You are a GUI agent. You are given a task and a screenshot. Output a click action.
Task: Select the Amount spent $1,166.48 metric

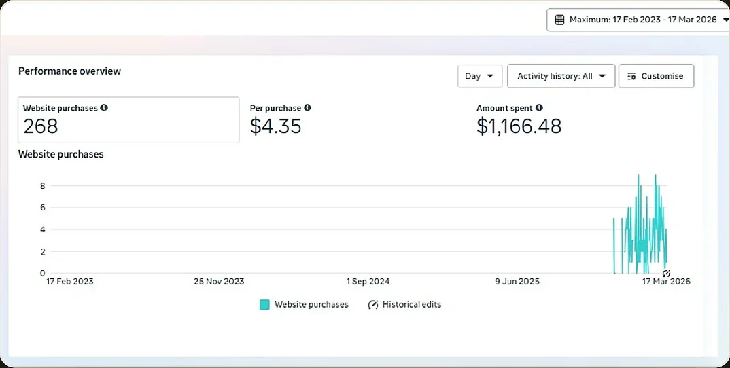(x=519, y=120)
